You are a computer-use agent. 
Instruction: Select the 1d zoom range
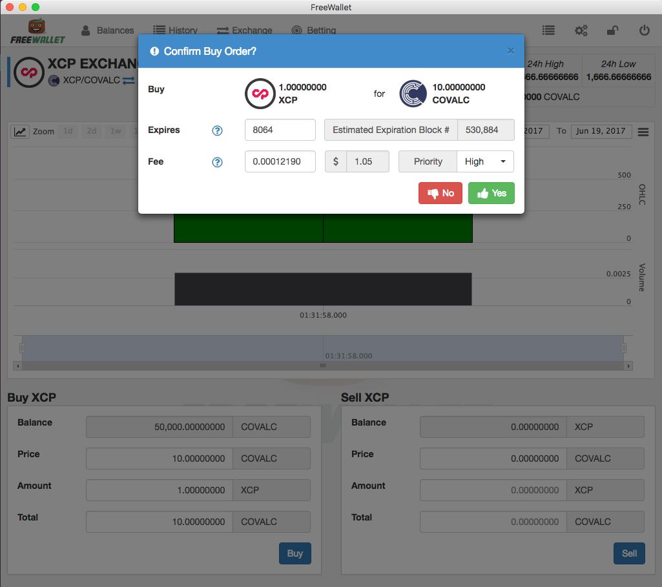[x=68, y=131]
